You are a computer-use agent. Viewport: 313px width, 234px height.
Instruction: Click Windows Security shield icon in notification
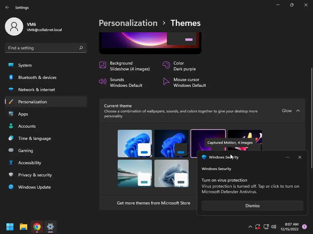pos(204,157)
